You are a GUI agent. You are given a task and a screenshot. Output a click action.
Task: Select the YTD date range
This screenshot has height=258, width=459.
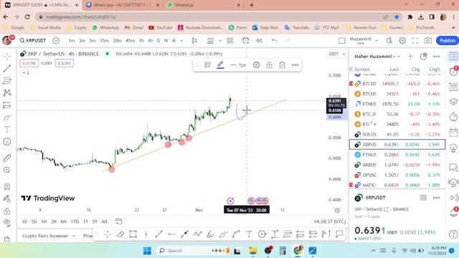point(75,221)
